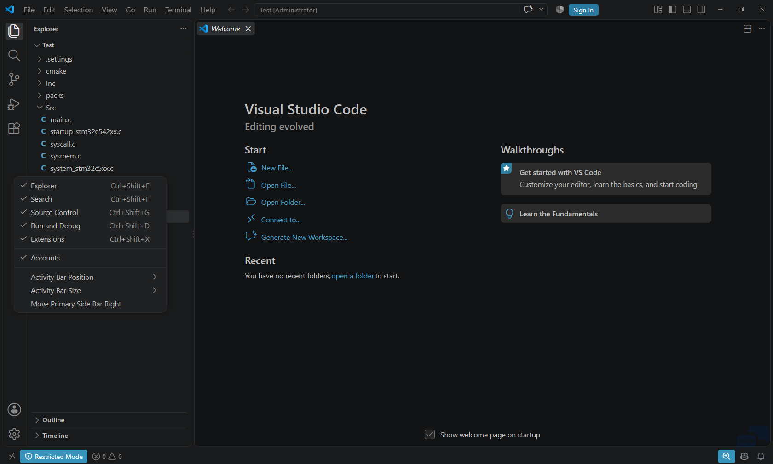Open Get started with VS Code walkthrough
The width and height of the screenshot is (773, 464).
point(606,179)
